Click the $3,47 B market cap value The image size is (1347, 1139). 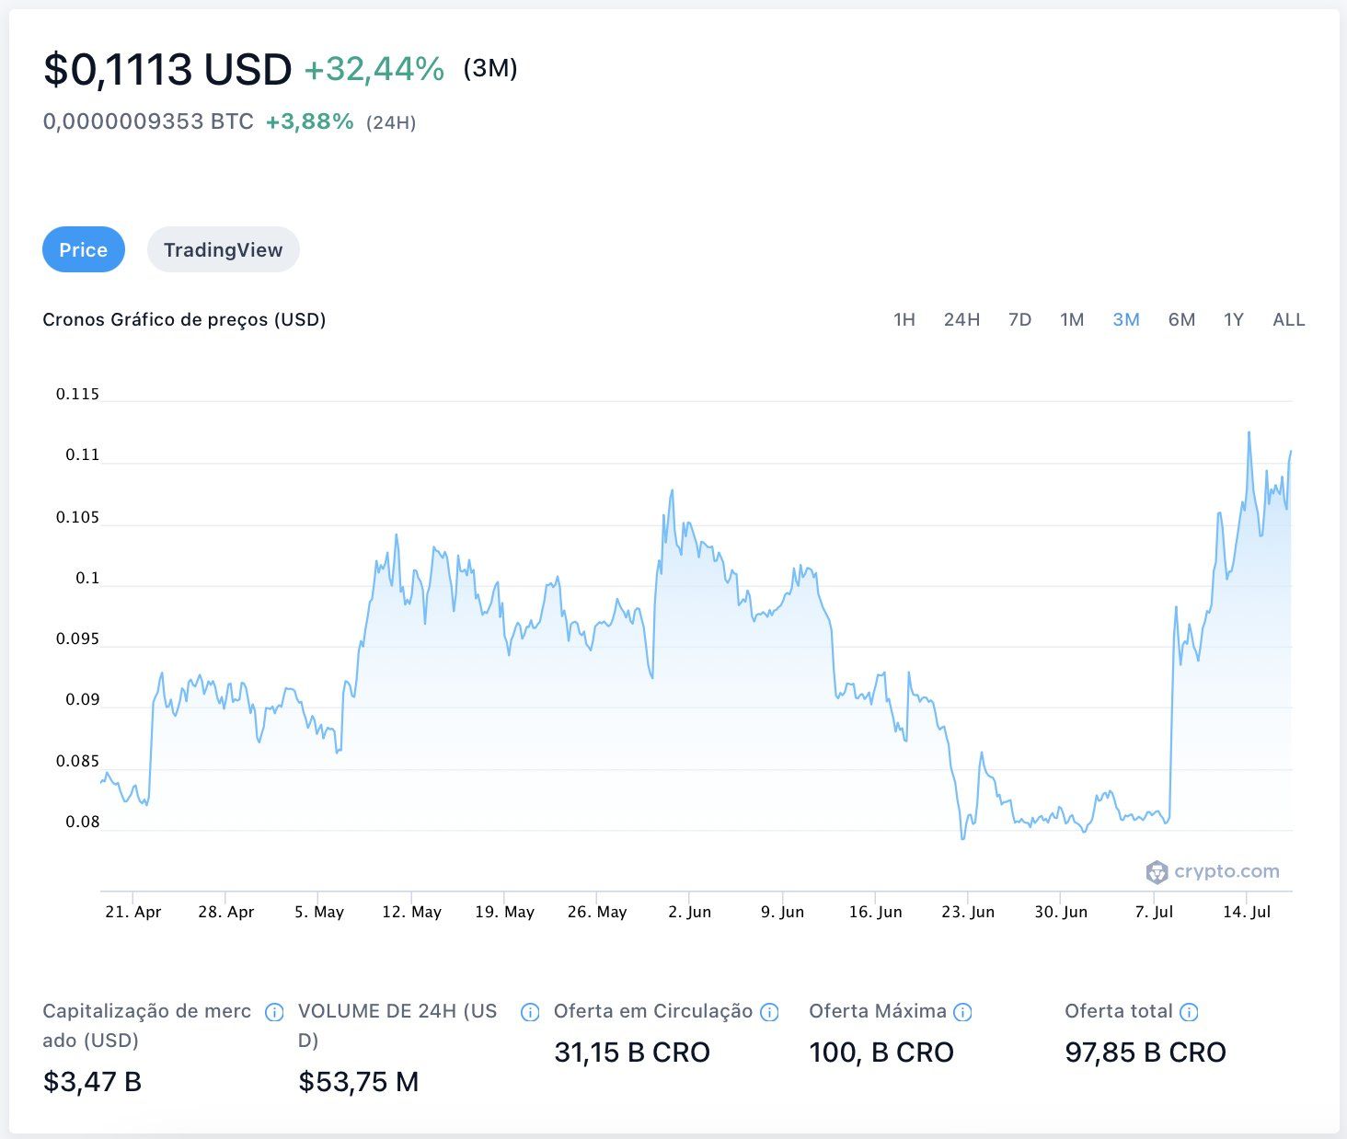tap(92, 1081)
